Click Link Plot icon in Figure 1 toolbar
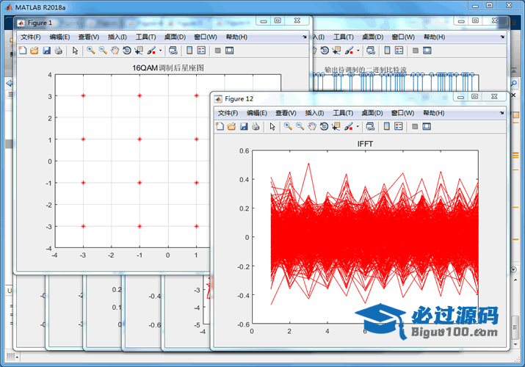525x367 pixels. 173,51
